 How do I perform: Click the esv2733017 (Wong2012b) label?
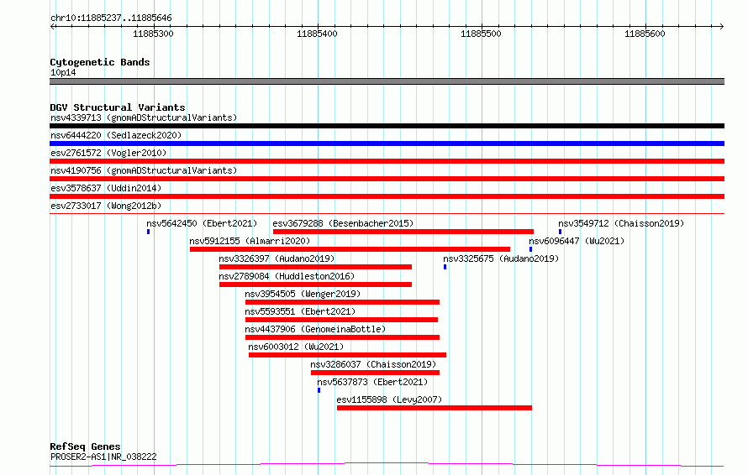click(x=106, y=206)
